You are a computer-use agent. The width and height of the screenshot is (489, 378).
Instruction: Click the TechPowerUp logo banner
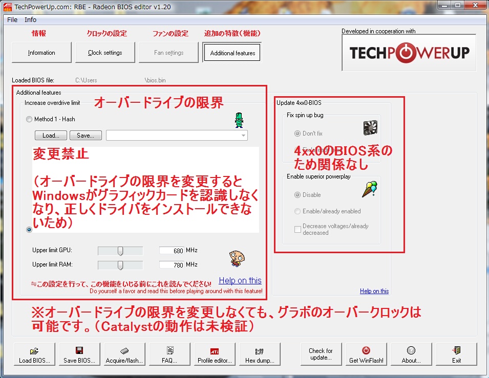coord(409,53)
